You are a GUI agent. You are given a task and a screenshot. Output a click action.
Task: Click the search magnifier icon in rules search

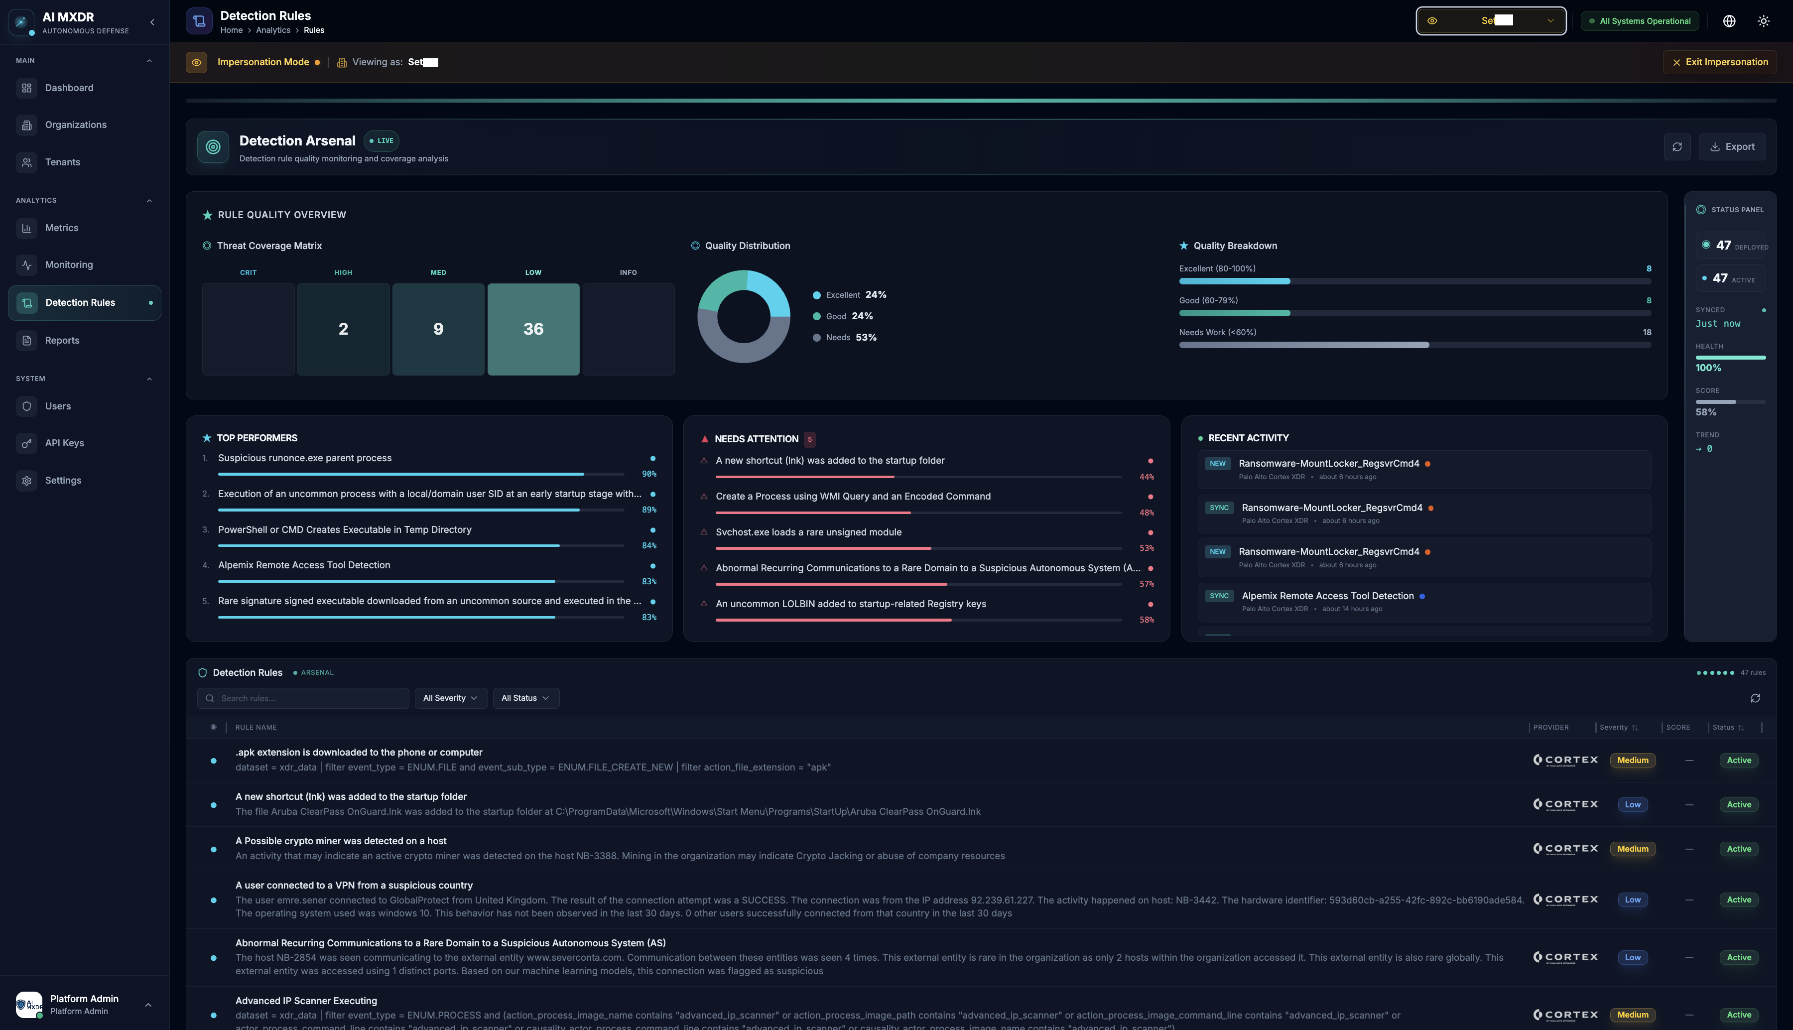[x=210, y=698]
